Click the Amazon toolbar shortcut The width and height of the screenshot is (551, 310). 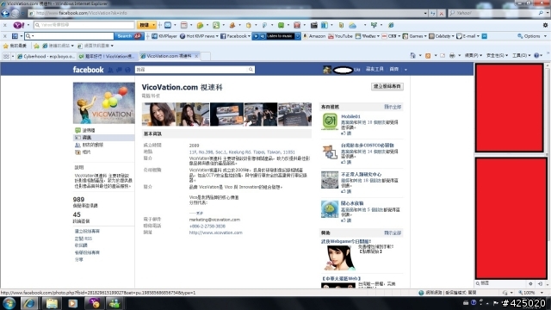[x=314, y=36]
